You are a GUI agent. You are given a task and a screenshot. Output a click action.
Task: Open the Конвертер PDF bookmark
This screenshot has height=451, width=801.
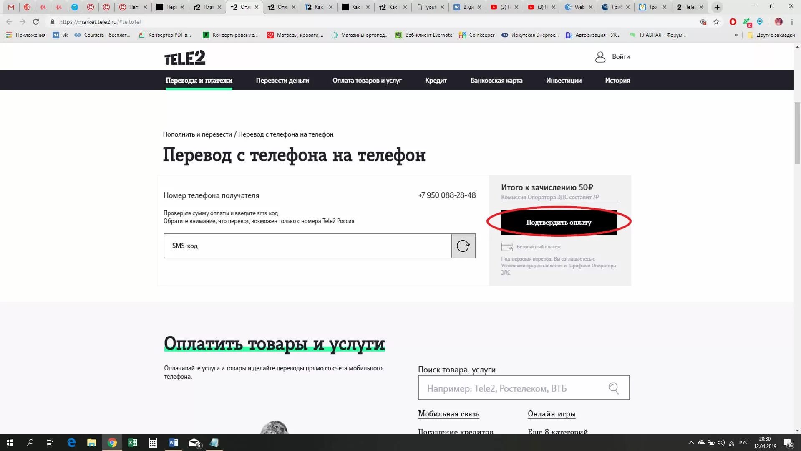pos(165,35)
